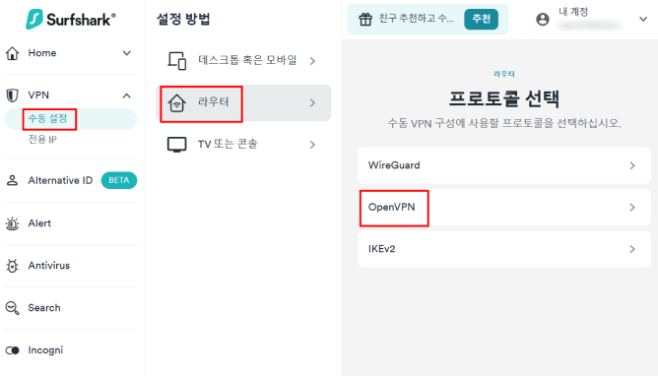
Task: Collapse the VPN section chevron
Action: coord(126,95)
